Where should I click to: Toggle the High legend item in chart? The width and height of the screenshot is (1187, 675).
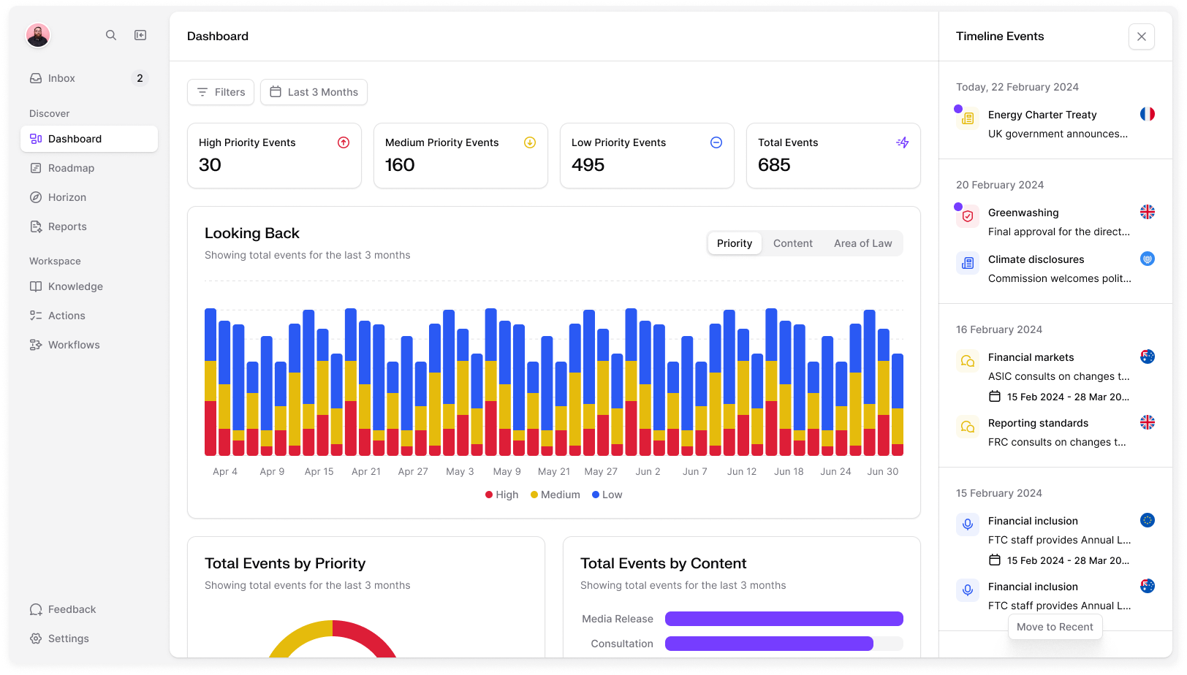[502, 495]
